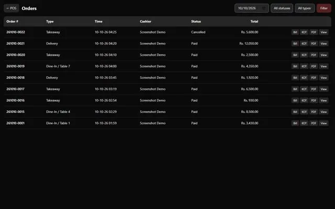Image resolution: width=335 pixels, height=209 pixels.
Task: Print KOT for order 261010-0021
Action: [304, 43]
